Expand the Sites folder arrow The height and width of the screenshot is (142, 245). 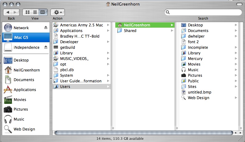point(236,87)
